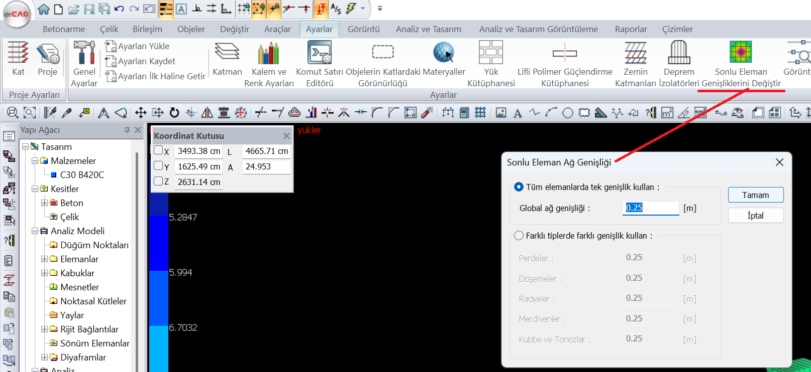Toggle the X coordinate checkbox

pos(158,150)
